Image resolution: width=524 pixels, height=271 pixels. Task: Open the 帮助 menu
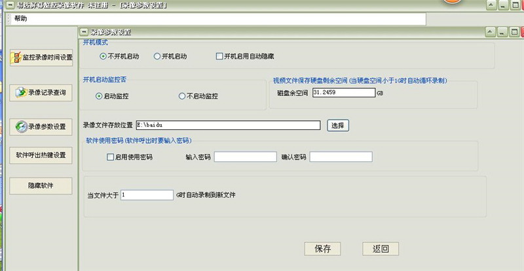click(21, 19)
